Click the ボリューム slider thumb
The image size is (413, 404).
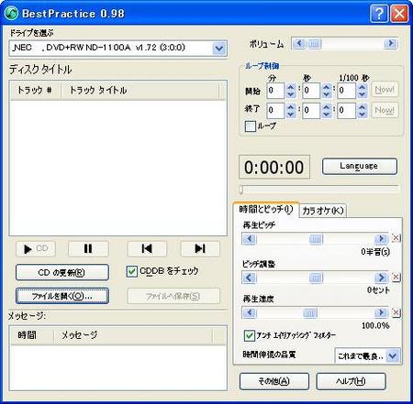point(314,43)
